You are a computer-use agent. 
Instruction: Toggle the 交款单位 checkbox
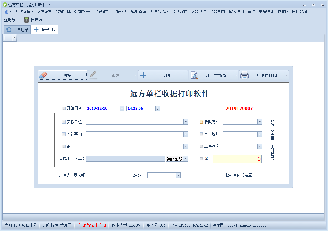(x=64, y=122)
